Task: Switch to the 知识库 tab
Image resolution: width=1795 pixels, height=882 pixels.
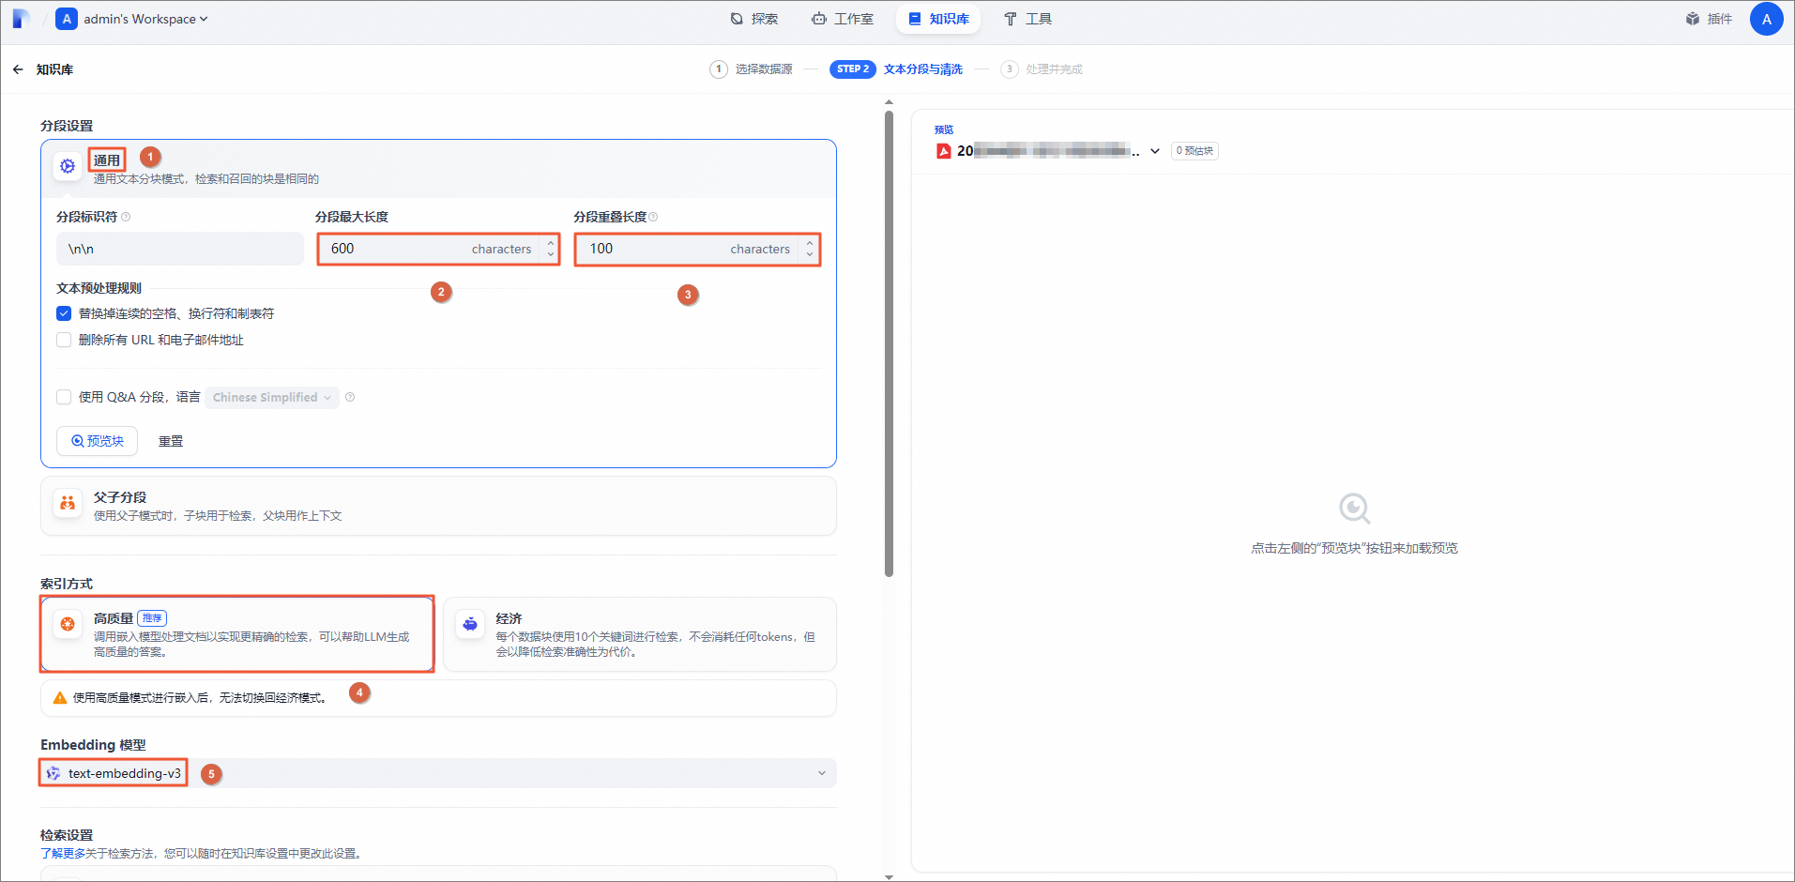Action: pos(938,19)
